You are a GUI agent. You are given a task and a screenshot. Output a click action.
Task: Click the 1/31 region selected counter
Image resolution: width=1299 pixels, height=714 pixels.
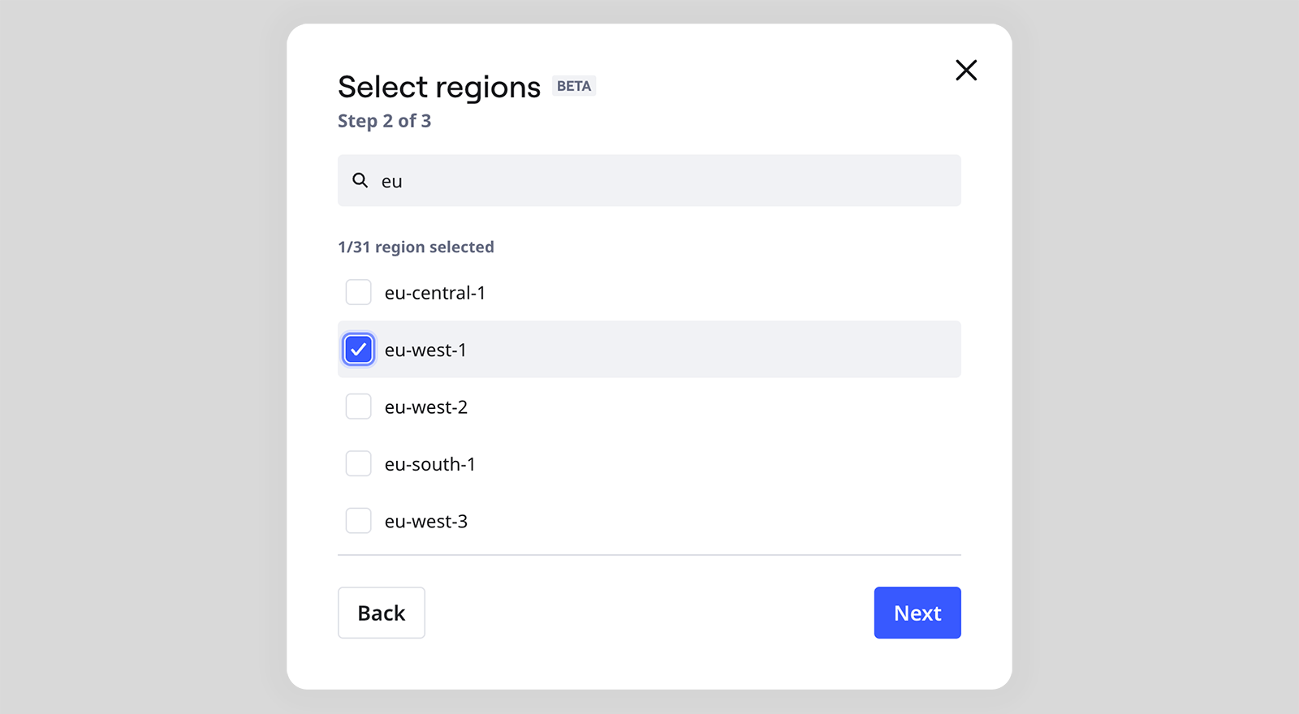[416, 247]
